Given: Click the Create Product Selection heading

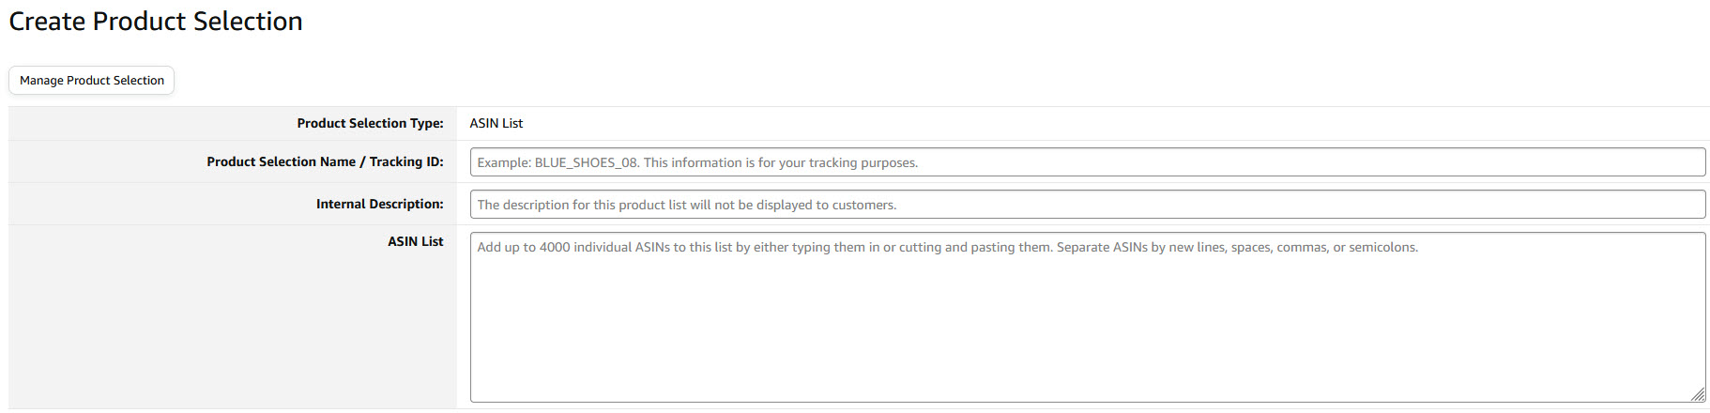Looking at the screenshot, I should pos(156,22).
